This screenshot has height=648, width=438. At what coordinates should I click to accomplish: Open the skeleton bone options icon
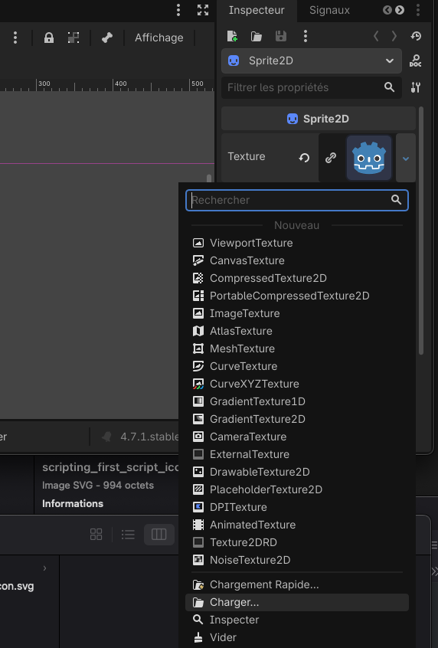pyautogui.click(x=107, y=38)
